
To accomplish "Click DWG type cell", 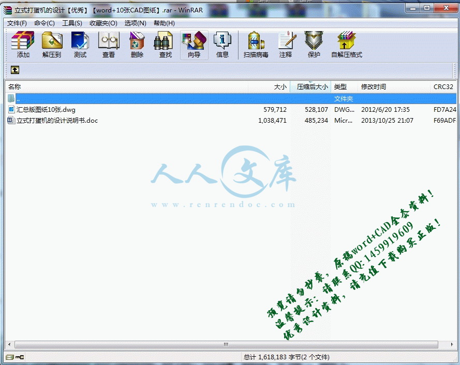I will pos(345,110).
